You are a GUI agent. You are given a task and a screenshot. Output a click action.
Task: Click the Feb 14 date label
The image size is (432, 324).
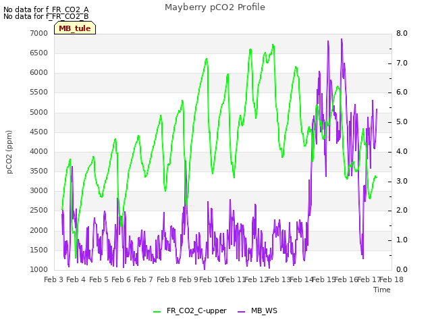point(302,279)
